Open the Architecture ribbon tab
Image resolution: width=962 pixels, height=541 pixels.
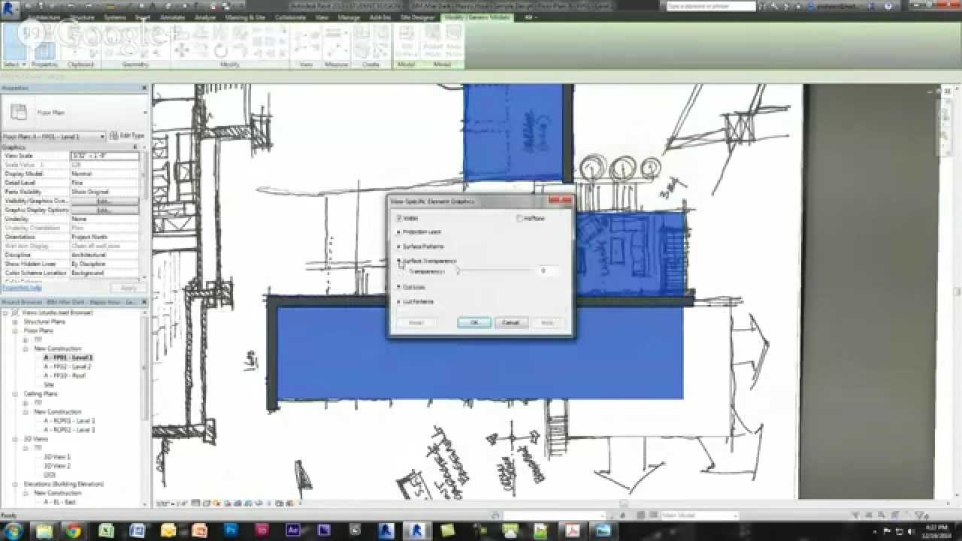click(x=44, y=17)
